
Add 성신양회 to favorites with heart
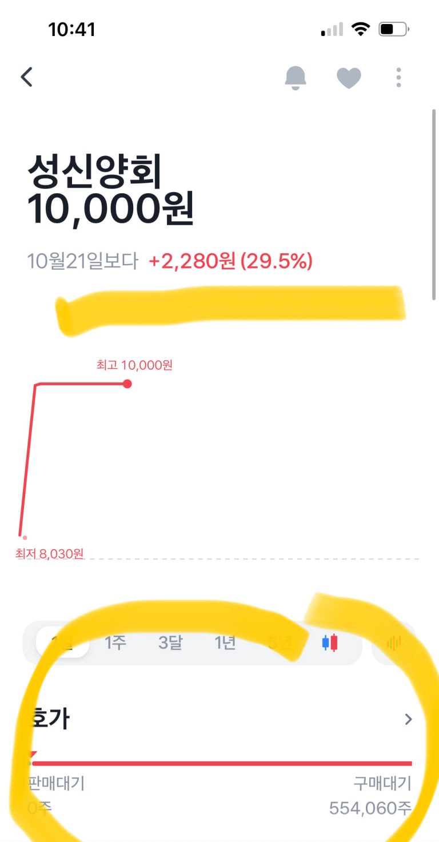(349, 78)
